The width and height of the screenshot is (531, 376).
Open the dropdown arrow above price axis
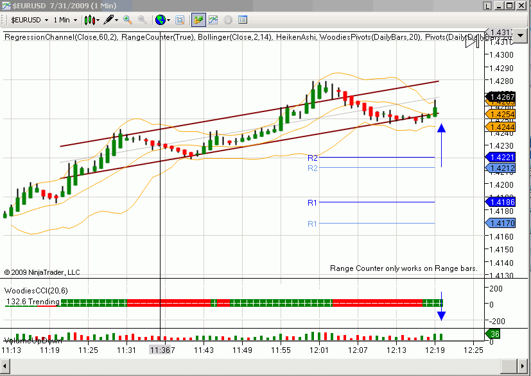(521, 35)
